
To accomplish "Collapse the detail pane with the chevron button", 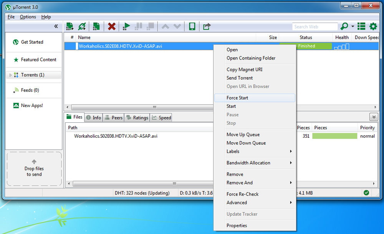I will tap(374, 117).
